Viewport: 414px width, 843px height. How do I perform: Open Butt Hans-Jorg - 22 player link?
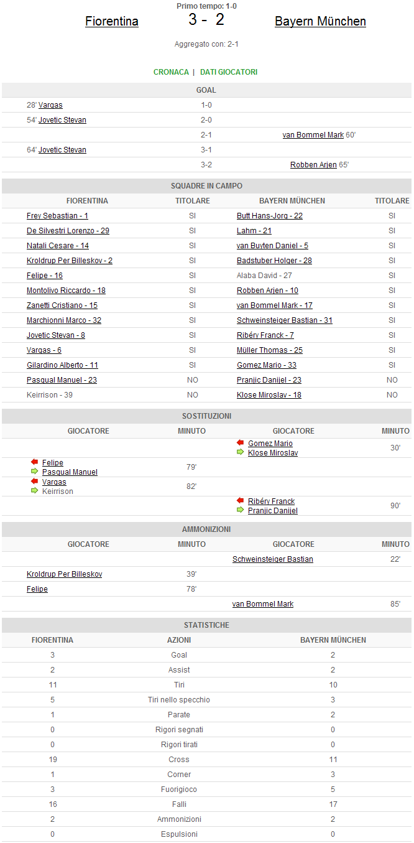pos(270,216)
